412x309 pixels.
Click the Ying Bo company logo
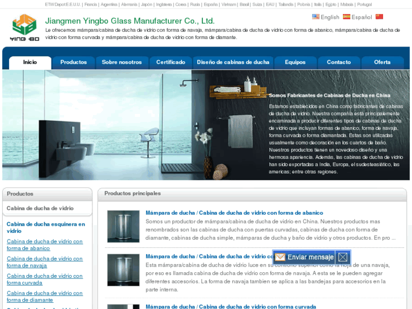[24, 28]
